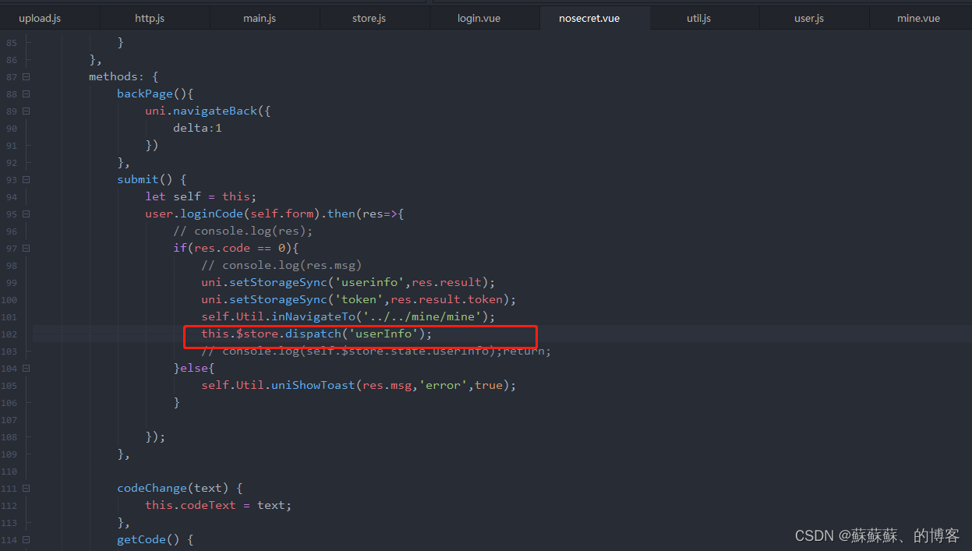972x551 pixels.
Task: Click 'self.Util.uniShowToast(res.msg,'error',true);' line
Action: (359, 385)
